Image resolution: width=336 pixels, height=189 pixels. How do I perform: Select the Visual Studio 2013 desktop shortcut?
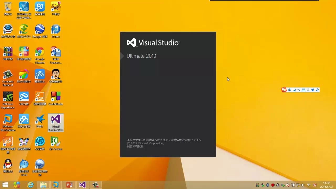(56, 123)
